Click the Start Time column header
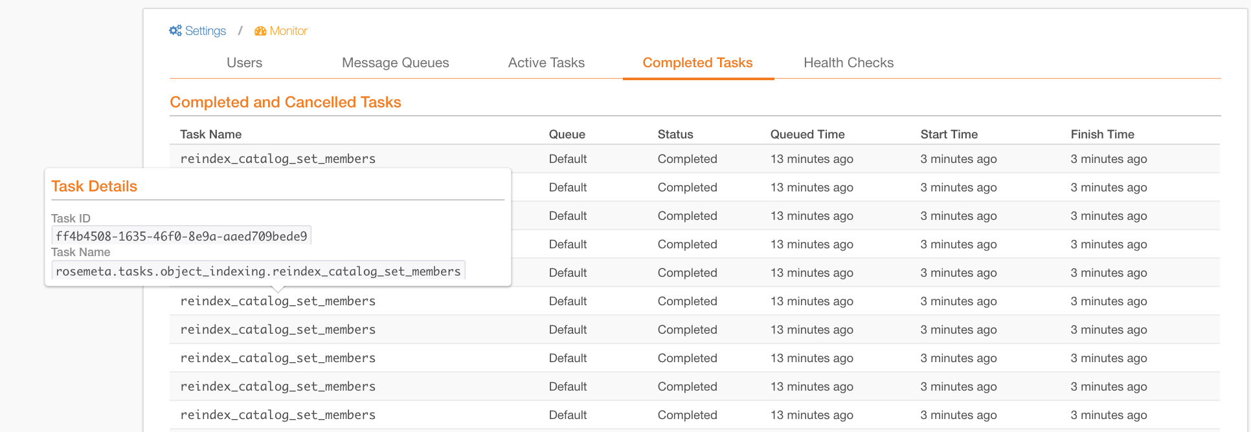The width and height of the screenshot is (1251, 432). [x=949, y=134]
